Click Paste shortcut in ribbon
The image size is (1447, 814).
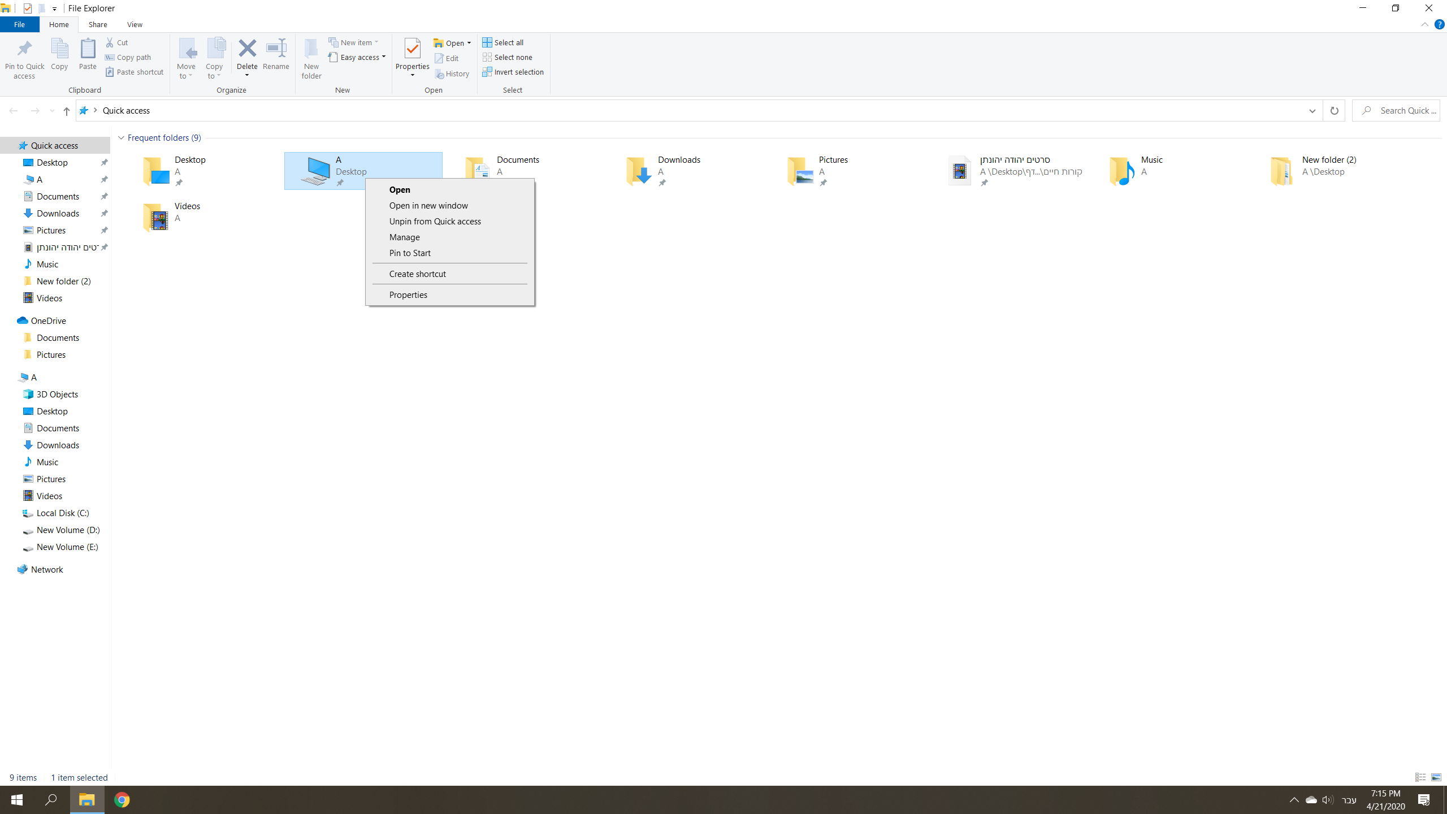coord(135,72)
